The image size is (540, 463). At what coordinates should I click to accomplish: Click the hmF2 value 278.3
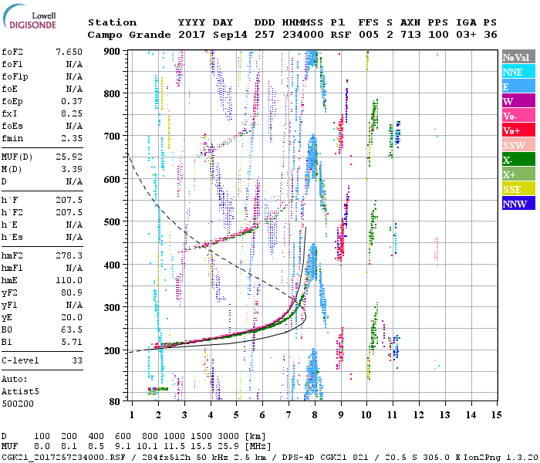tap(69, 255)
